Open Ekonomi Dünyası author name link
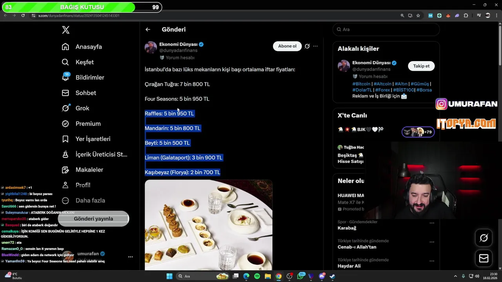This screenshot has width=502, height=282. (178, 44)
